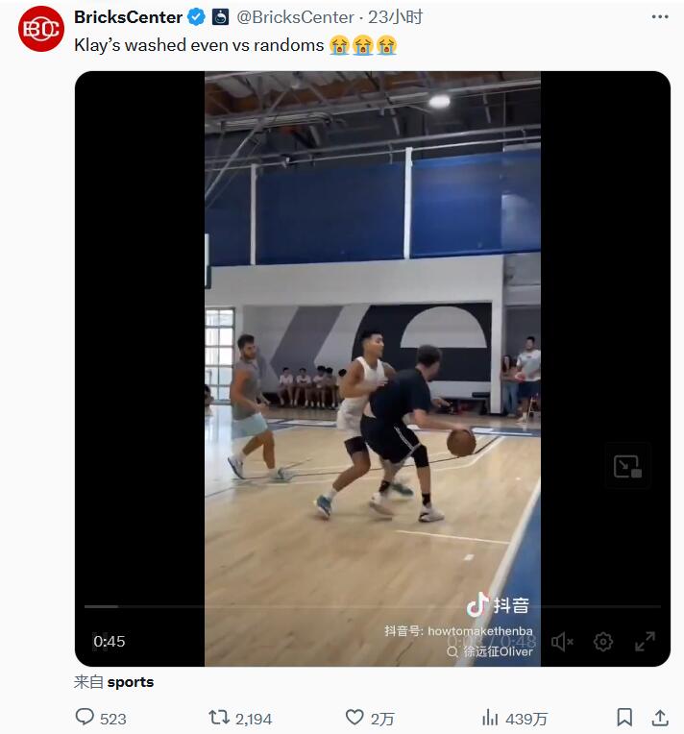Screen dimensions: 684x734
Task: Click the blue verified checkmark badge
Action: click(x=196, y=16)
